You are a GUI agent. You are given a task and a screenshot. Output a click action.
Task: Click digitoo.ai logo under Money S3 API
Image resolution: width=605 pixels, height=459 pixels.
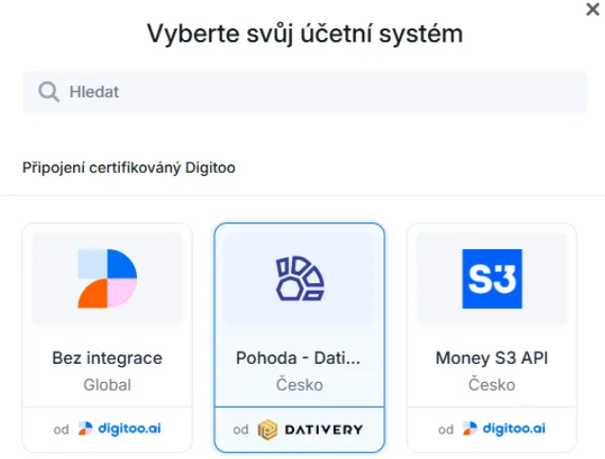coord(504,429)
